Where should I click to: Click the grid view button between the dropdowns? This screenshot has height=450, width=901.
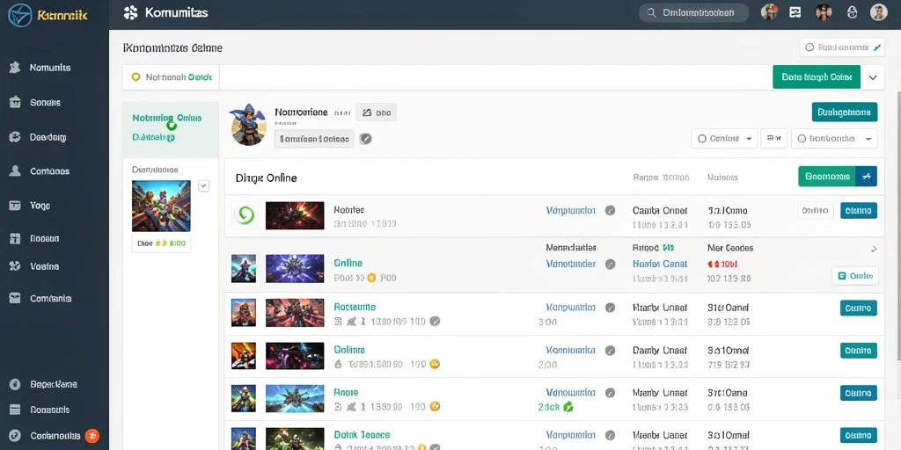pos(774,138)
